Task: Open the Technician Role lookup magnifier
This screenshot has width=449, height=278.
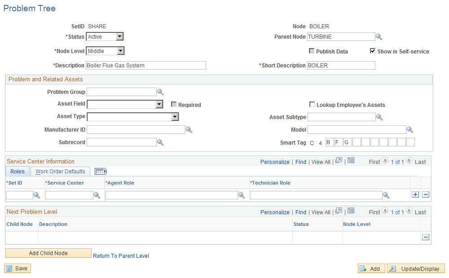Action: click(386, 195)
